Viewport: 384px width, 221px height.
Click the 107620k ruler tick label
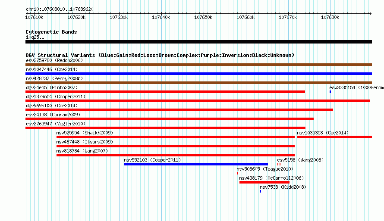point(76,17)
